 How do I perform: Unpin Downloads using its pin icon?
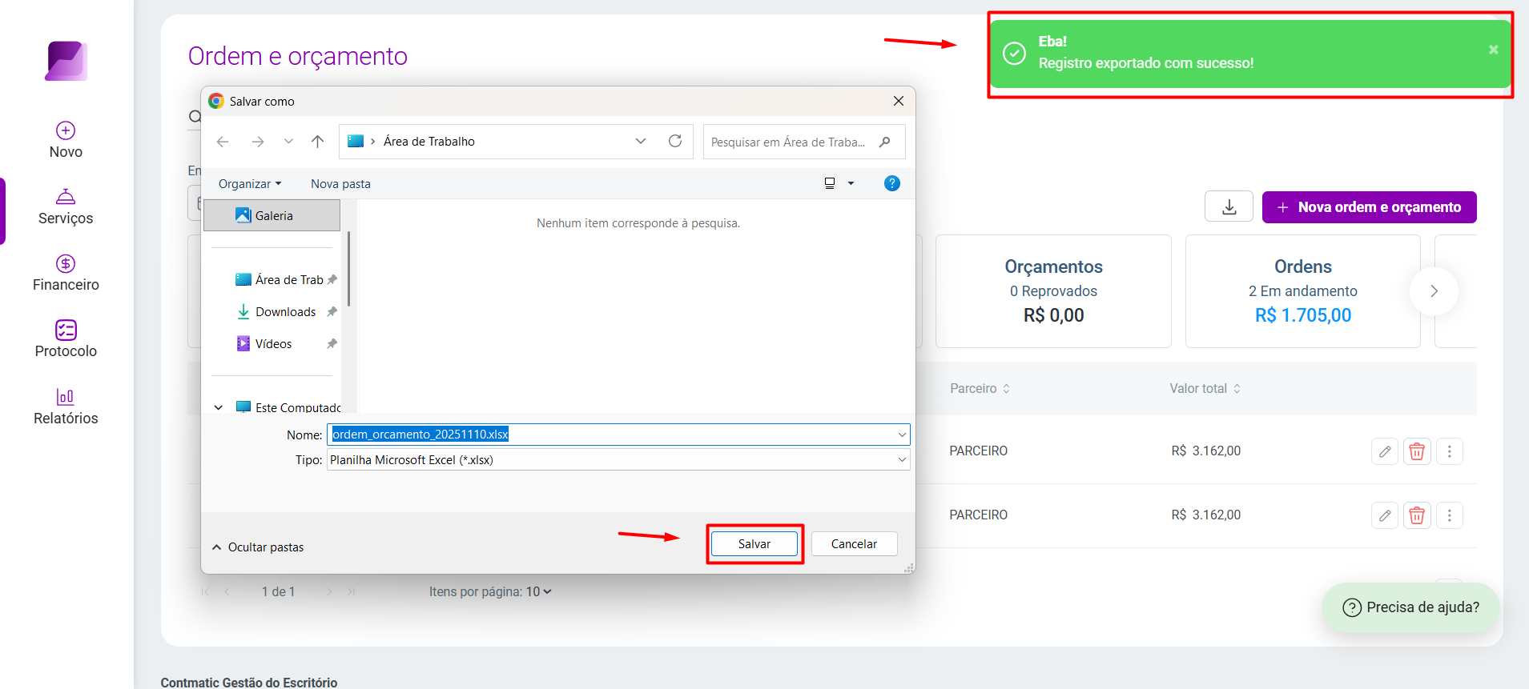point(332,311)
